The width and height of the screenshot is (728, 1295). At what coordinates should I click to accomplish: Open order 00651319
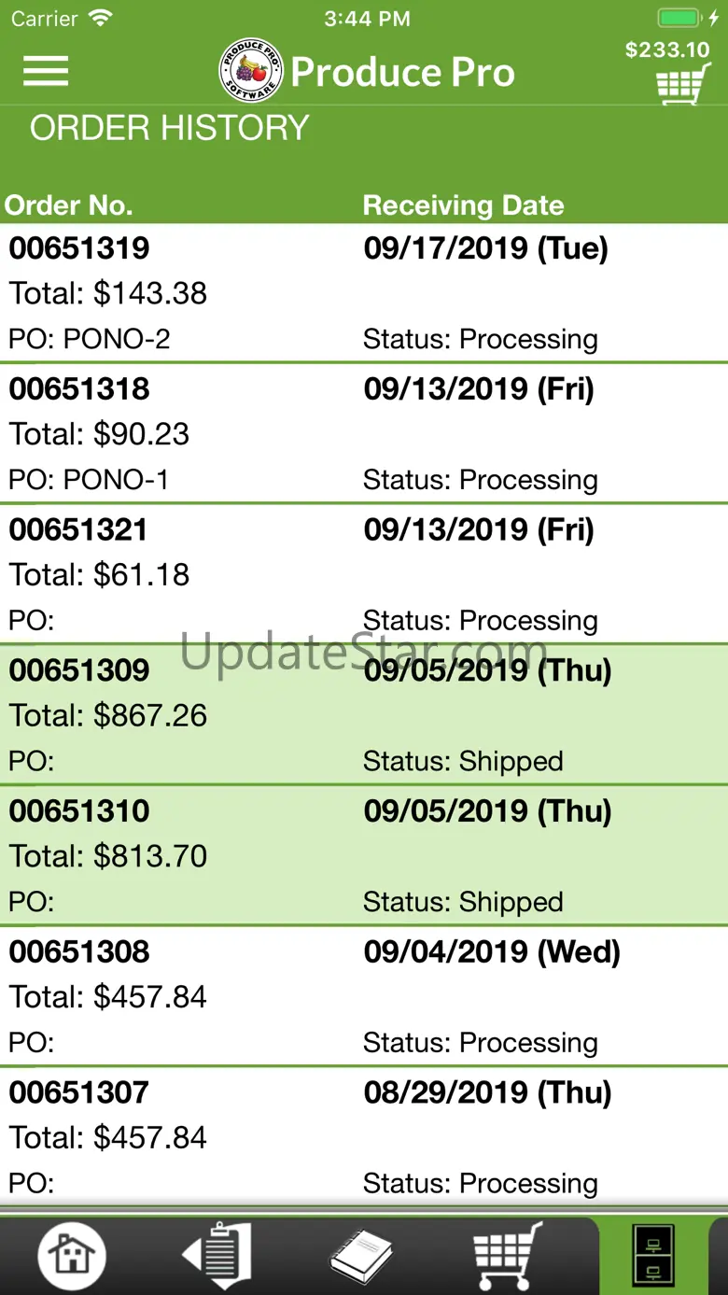tap(364, 292)
